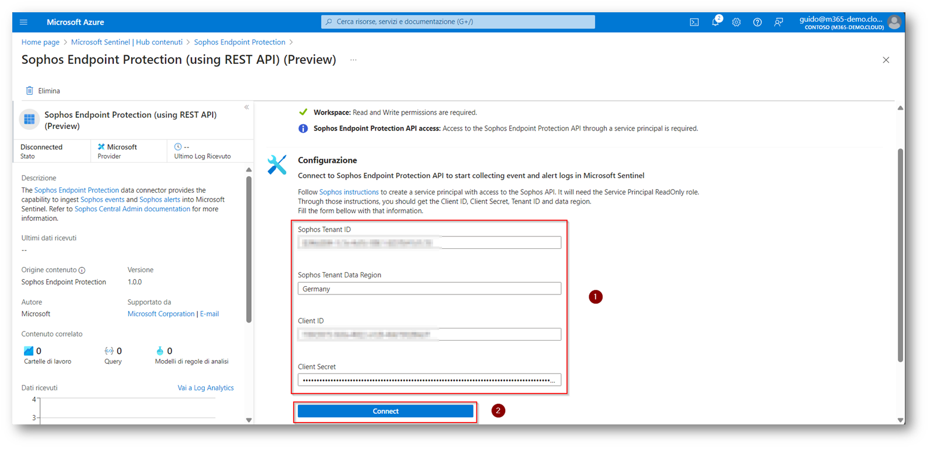Click the Sophos Tenant Data Region field

pyautogui.click(x=430, y=289)
